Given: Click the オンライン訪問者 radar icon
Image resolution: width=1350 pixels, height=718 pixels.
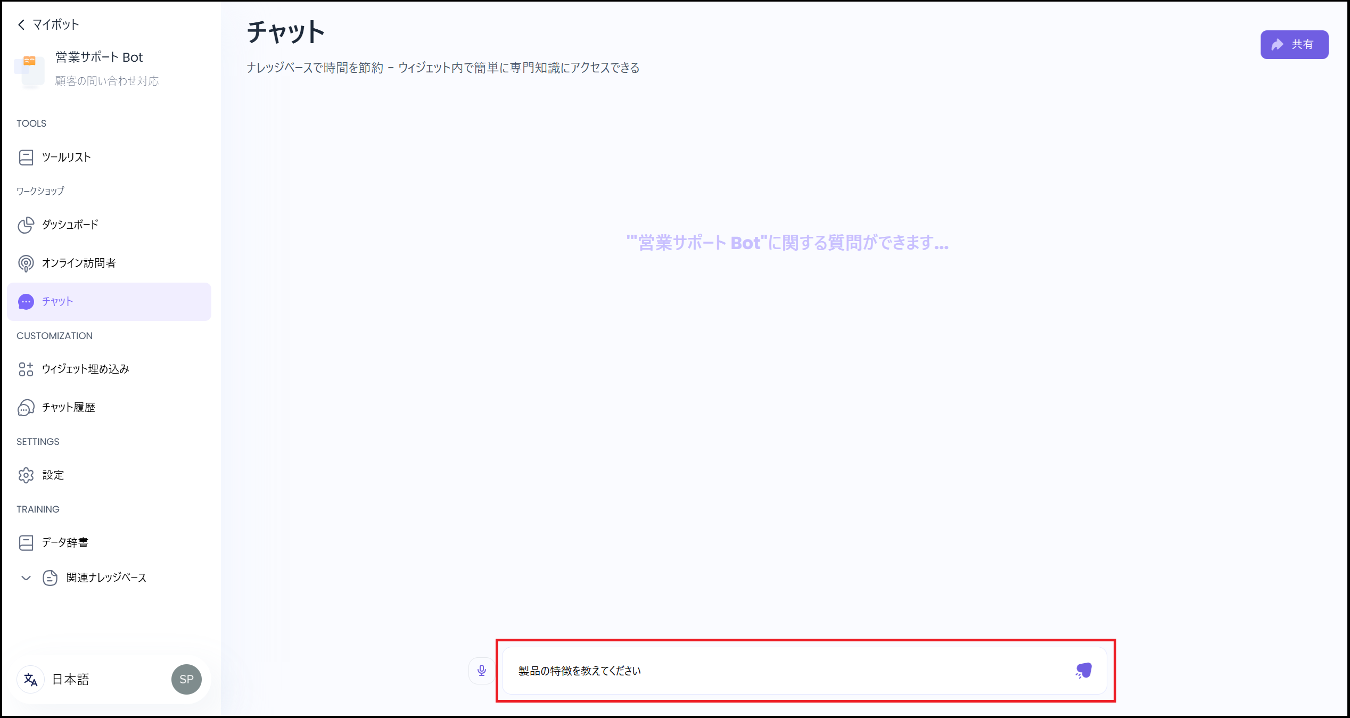Looking at the screenshot, I should [26, 263].
